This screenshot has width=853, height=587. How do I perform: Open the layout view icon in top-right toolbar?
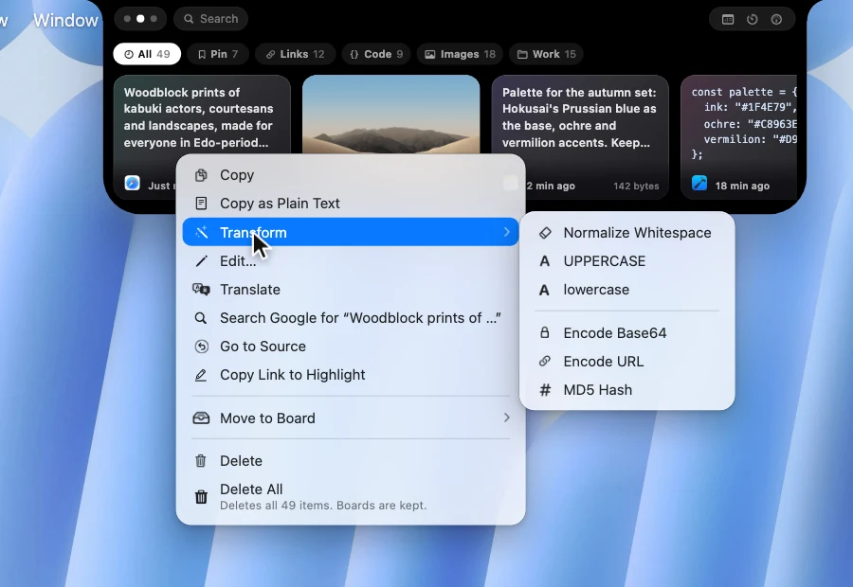tap(728, 19)
